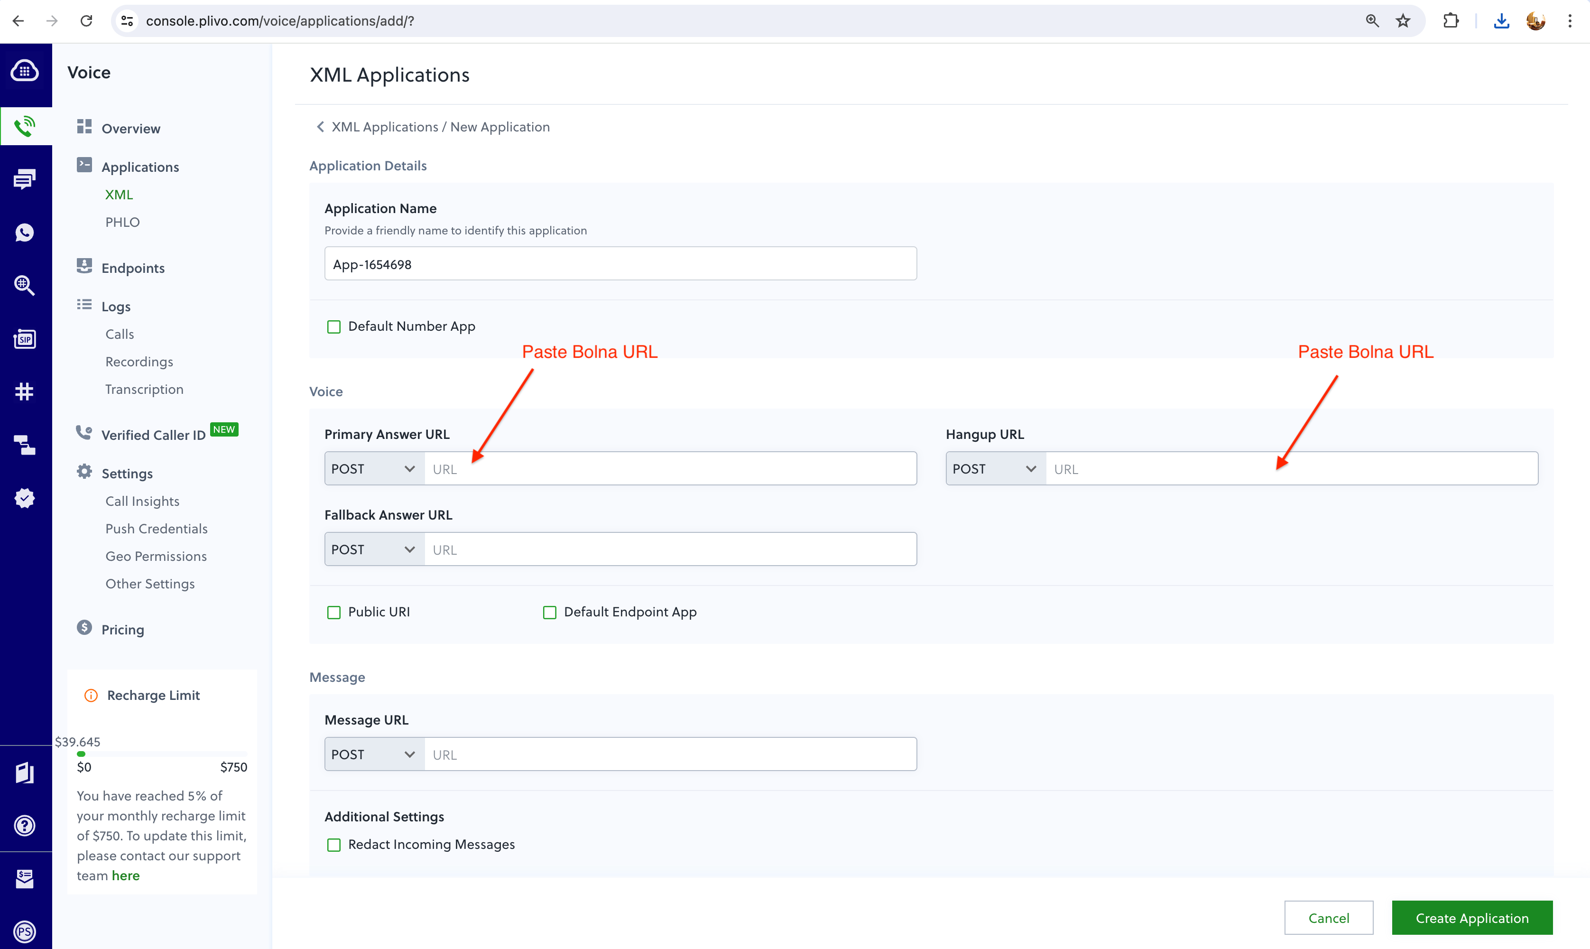Open the Verify badge check icon

(x=25, y=498)
